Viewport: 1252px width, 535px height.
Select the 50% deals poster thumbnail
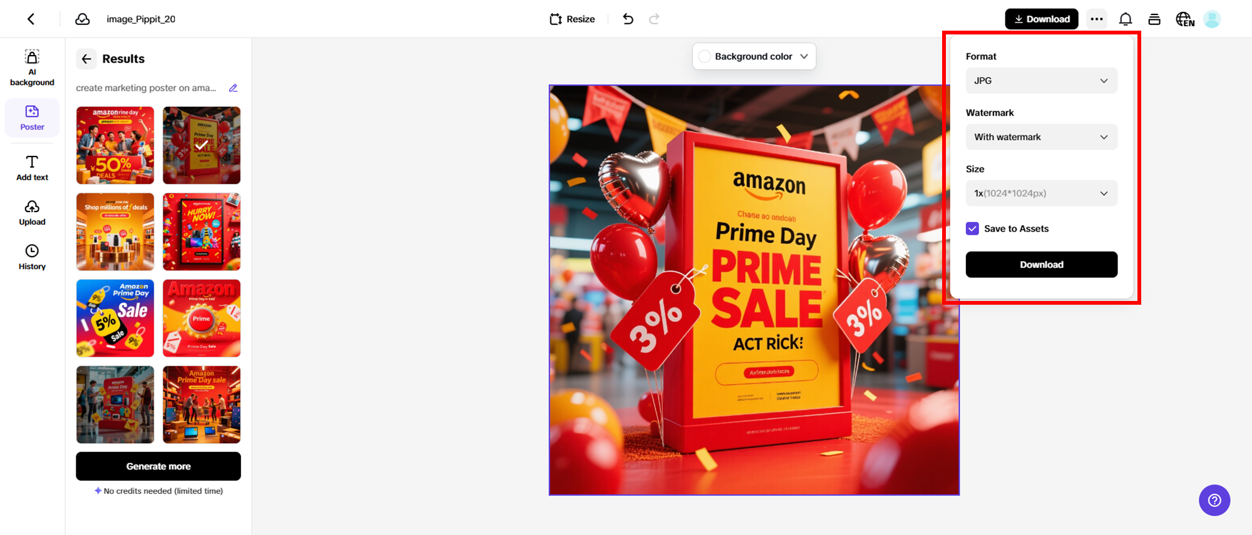115,145
